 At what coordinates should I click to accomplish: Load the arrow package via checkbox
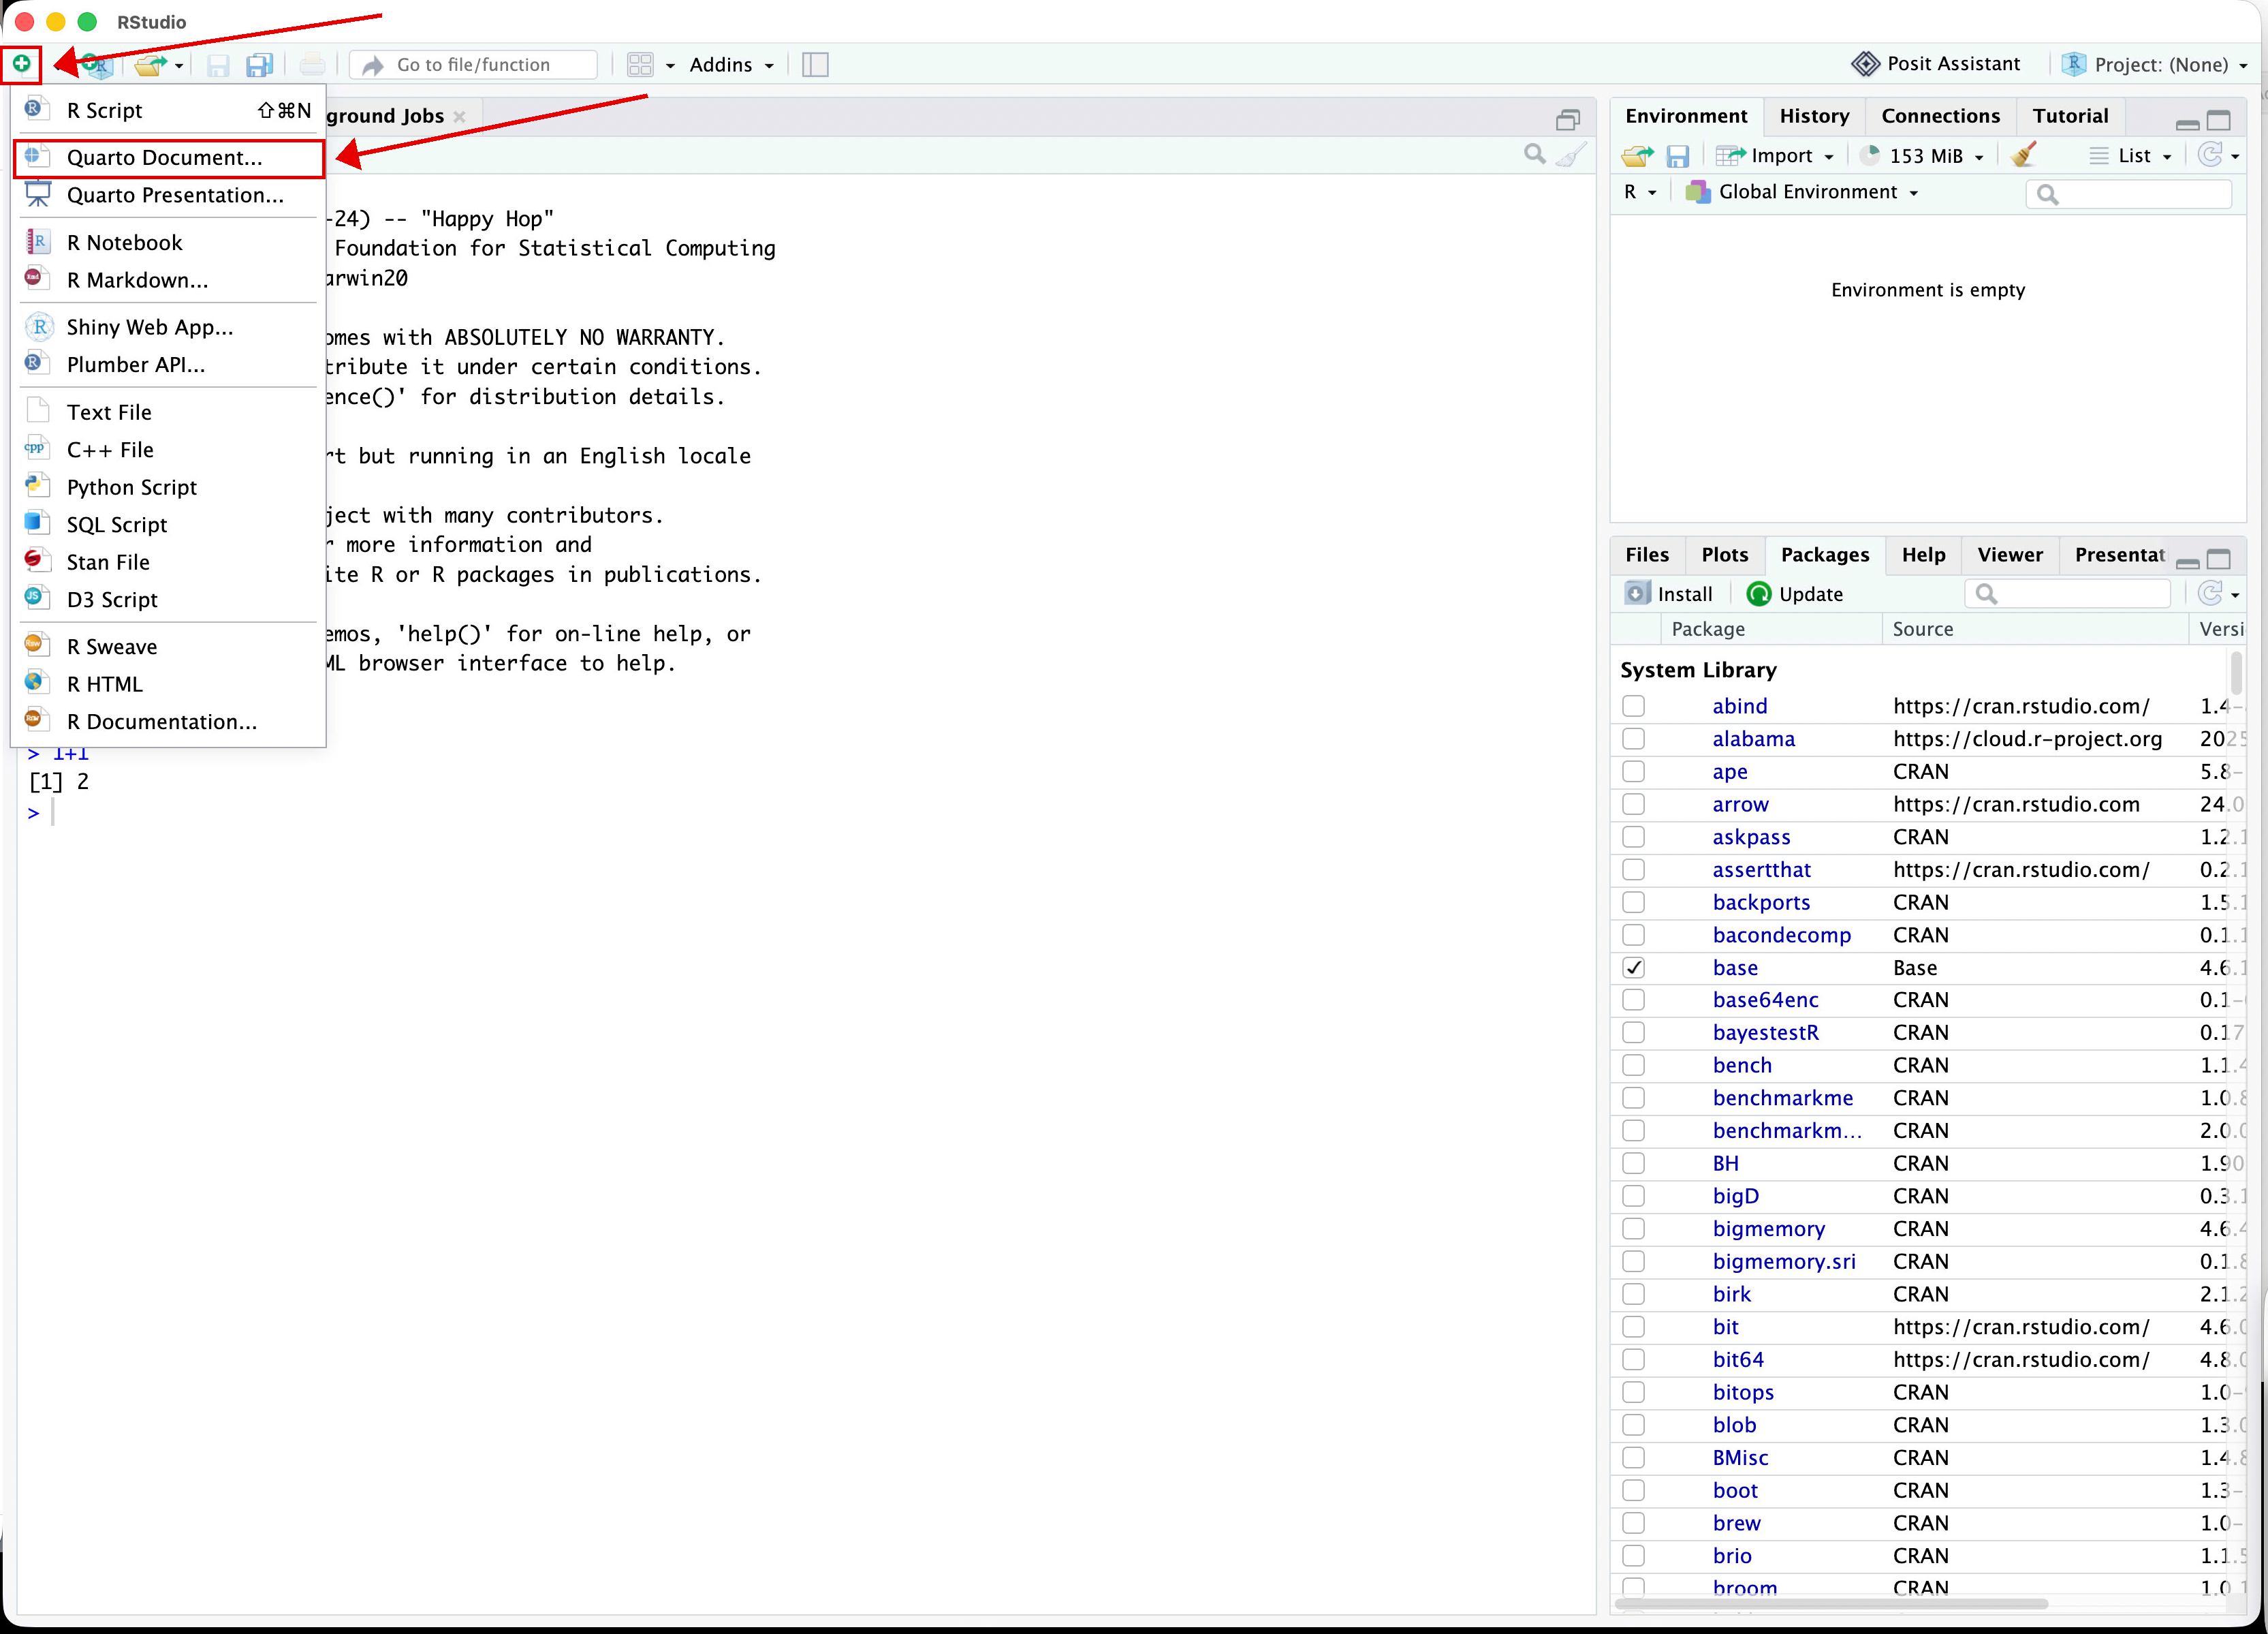coord(1633,803)
